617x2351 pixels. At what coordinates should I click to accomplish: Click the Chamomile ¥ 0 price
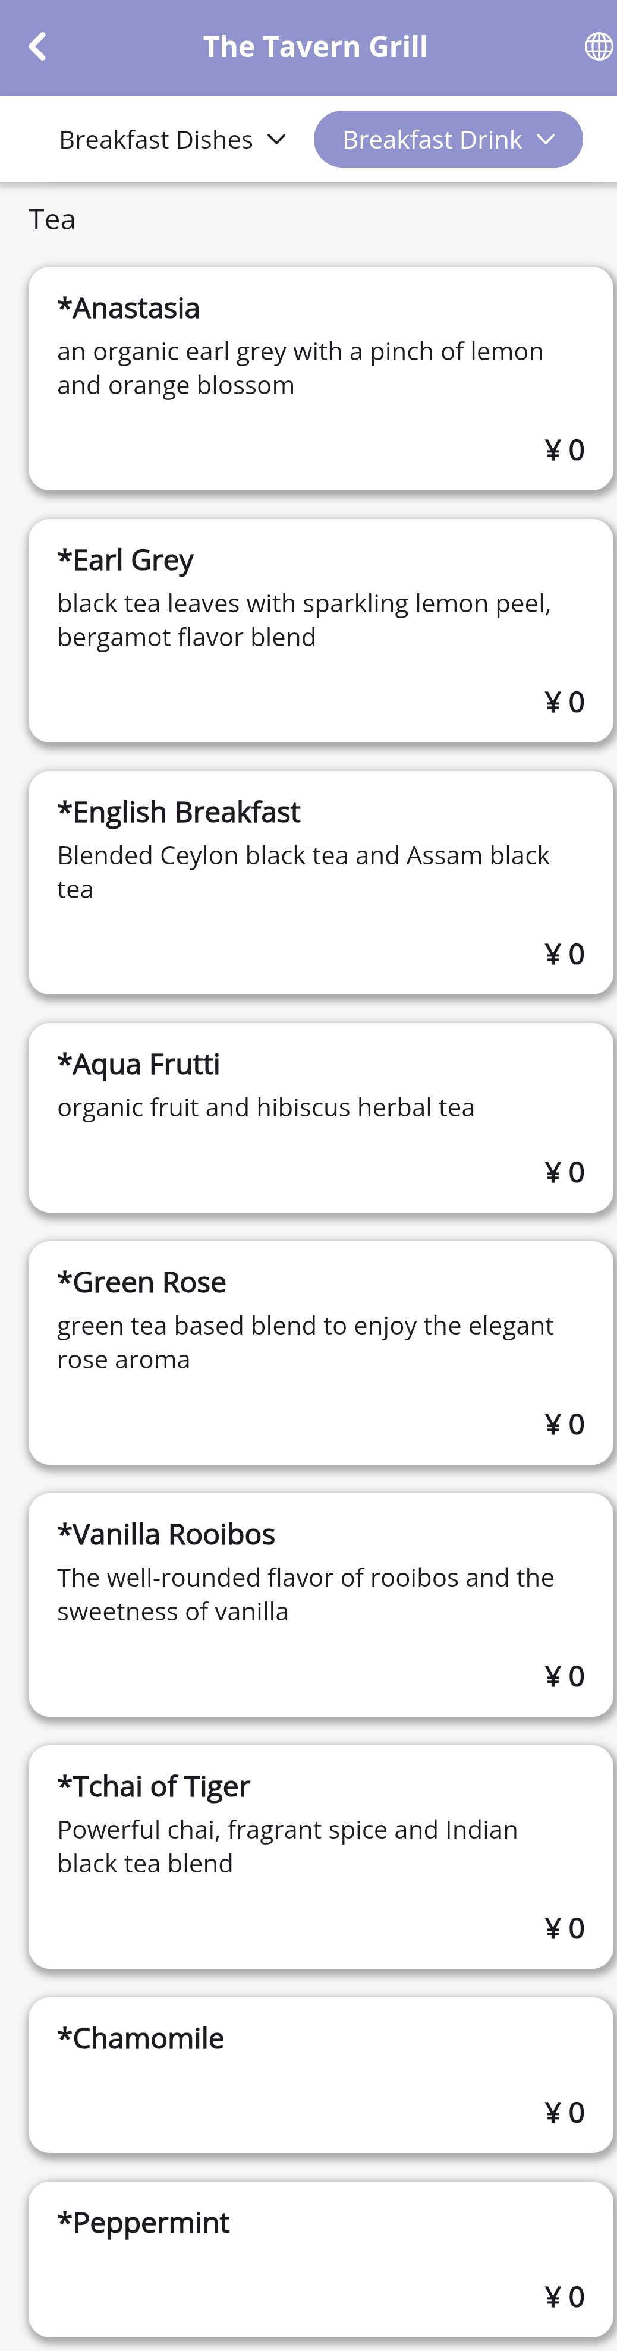click(x=564, y=2112)
